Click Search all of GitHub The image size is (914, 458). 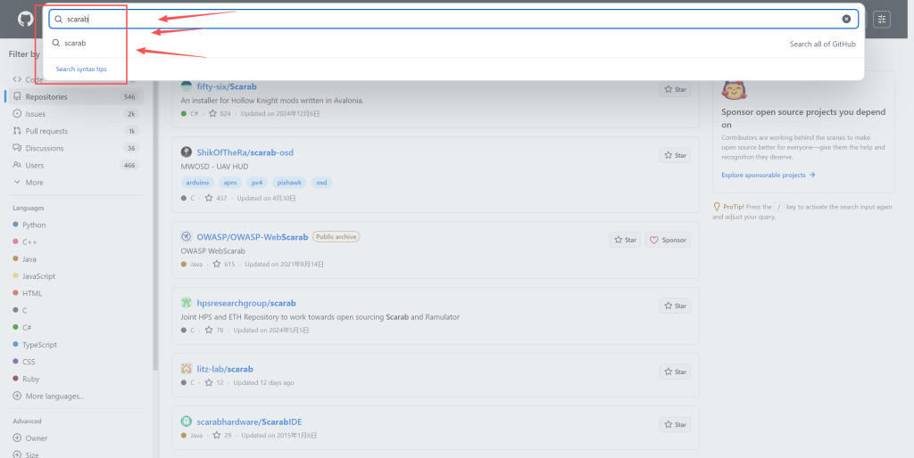coord(822,45)
